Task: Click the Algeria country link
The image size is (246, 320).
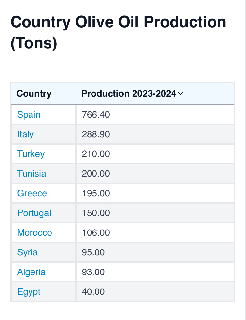Action: (x=31, y=272)
